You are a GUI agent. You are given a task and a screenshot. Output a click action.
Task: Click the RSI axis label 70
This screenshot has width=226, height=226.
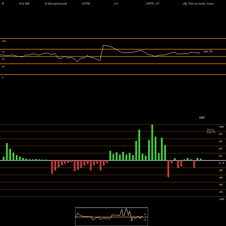(x=3, y=52)
